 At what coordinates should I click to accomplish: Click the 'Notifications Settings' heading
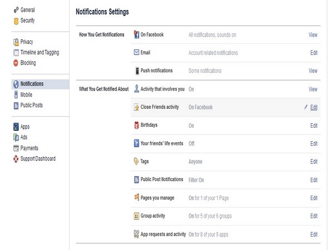click(x=102, y=12)
